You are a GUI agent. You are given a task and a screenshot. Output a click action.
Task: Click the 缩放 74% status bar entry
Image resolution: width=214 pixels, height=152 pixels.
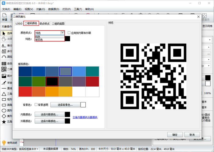coord(69,149)
